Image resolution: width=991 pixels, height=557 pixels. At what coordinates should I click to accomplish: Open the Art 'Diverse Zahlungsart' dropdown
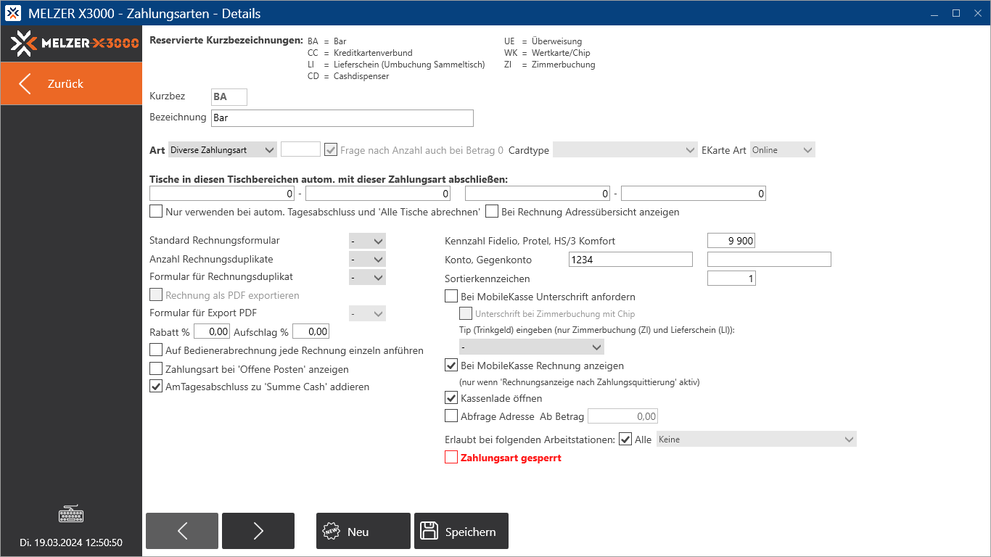coord(222,150)
